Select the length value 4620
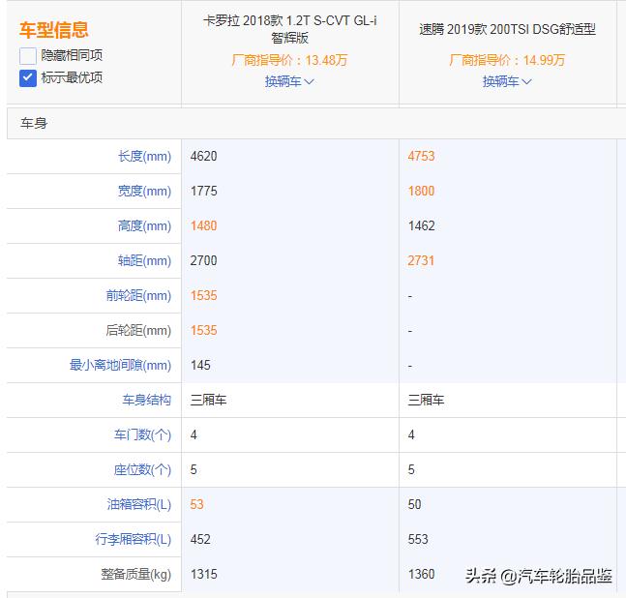The width and height of the screenshot is (626, 598). coord(203,156)
